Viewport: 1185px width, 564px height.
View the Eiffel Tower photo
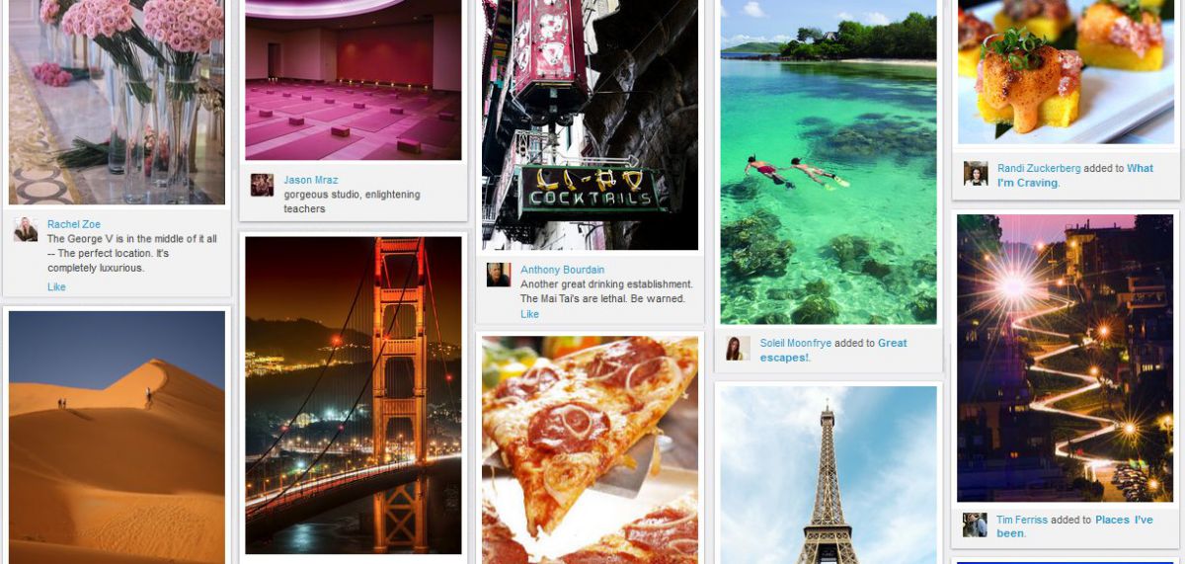coord(829,475)
